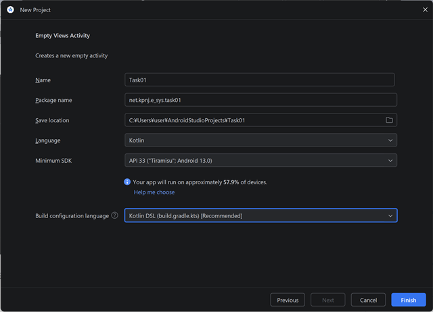Click the Empty Views Activity heading

(62, 36)
